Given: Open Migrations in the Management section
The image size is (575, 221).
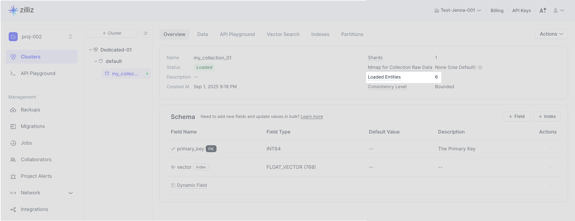Looking at the screenshot, I should (33, 127).
